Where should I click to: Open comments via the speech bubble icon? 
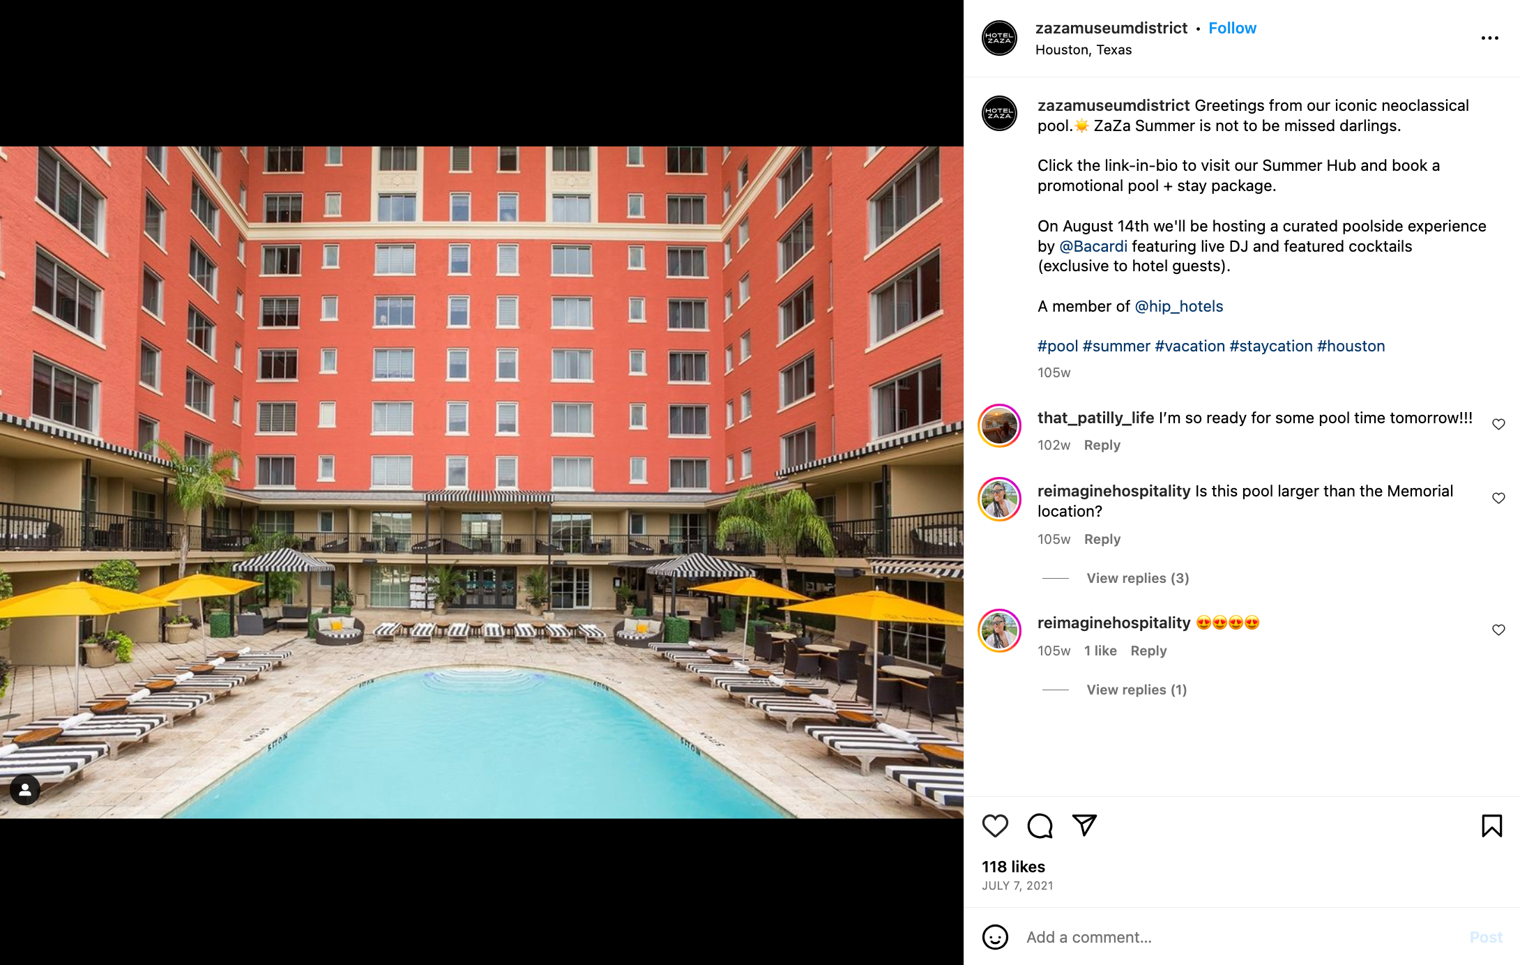(x=1040, y=826)
